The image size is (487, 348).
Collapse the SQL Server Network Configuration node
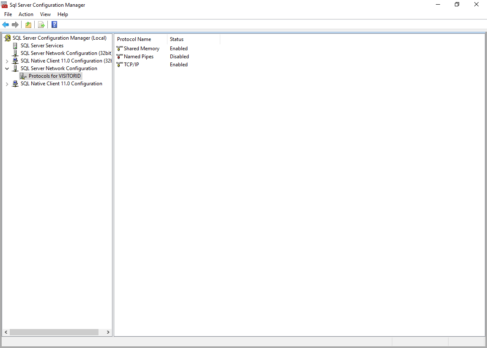tap(7, 68)
